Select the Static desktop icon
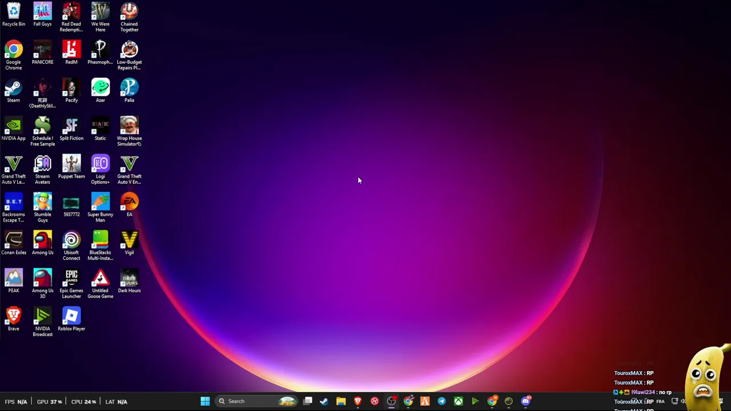Image resolution: width=731 pixels, height=411 pixels. point(100,130)
